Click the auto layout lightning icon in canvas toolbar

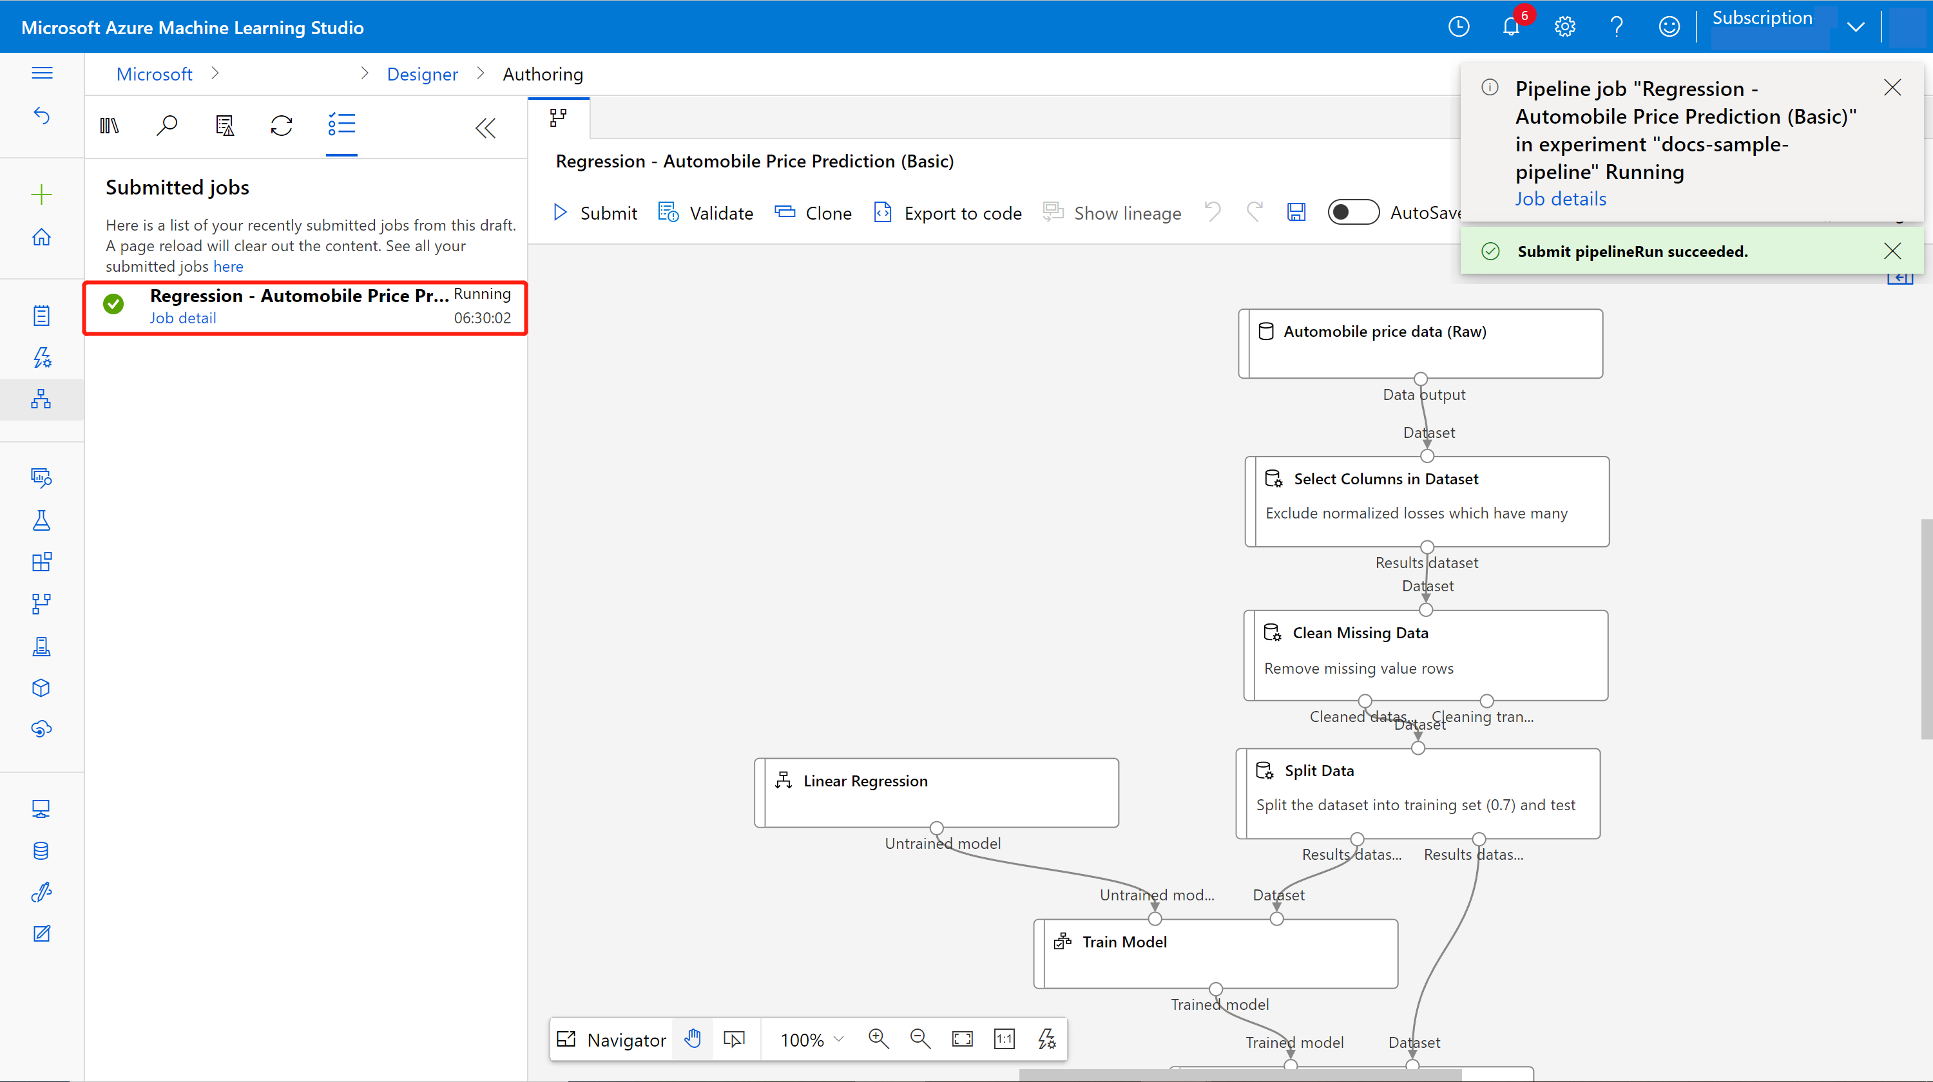click(x=1047, y=1038)
